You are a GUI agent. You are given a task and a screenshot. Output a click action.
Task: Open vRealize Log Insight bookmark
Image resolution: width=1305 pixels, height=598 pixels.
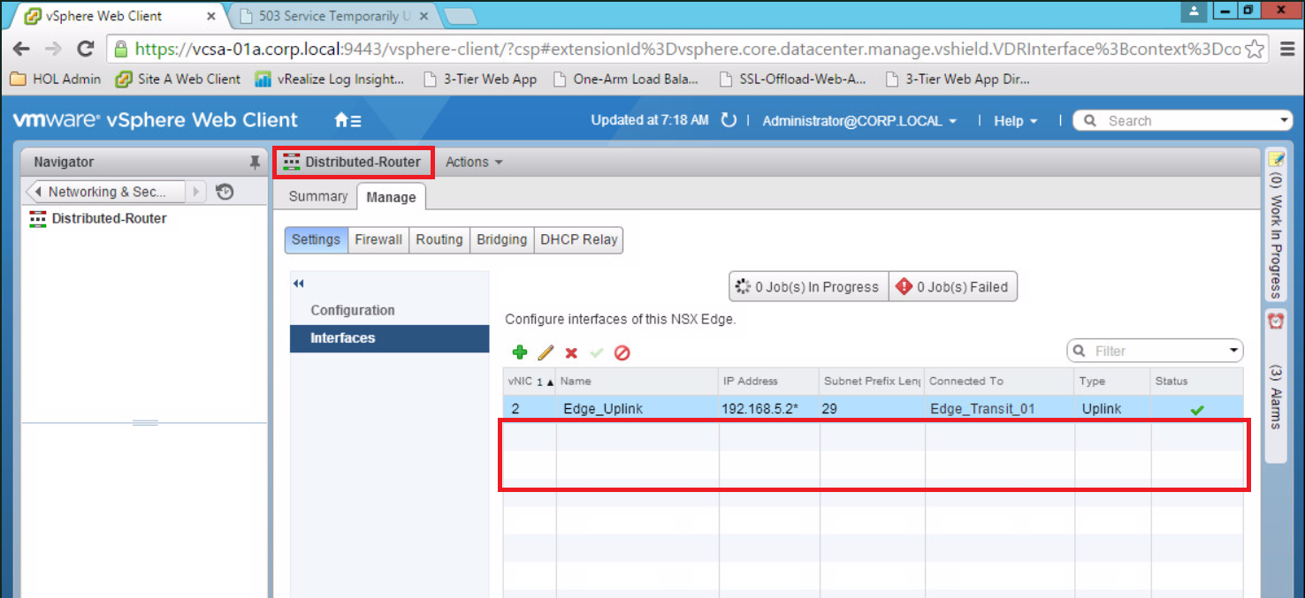[x=329, y=79]
